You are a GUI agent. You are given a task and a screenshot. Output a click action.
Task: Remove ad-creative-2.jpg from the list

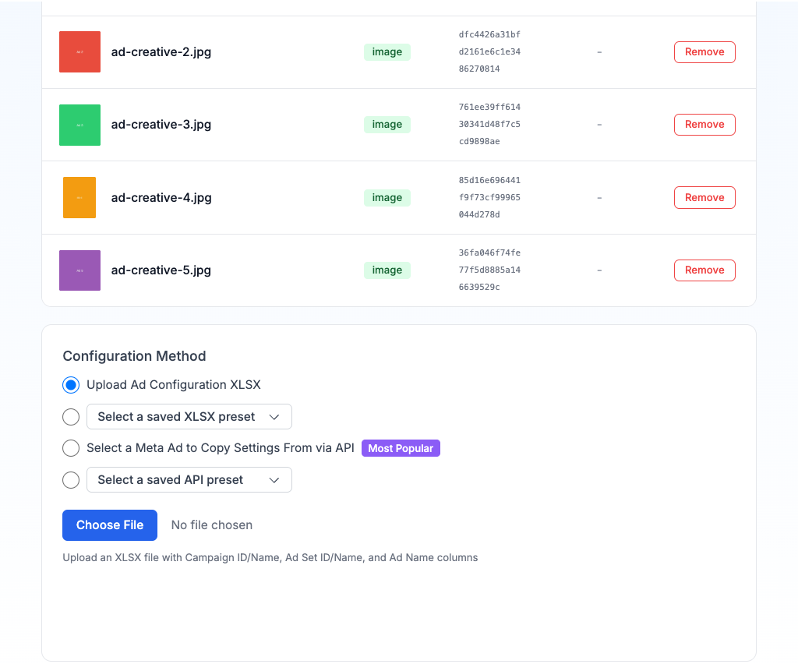point(704,52)
